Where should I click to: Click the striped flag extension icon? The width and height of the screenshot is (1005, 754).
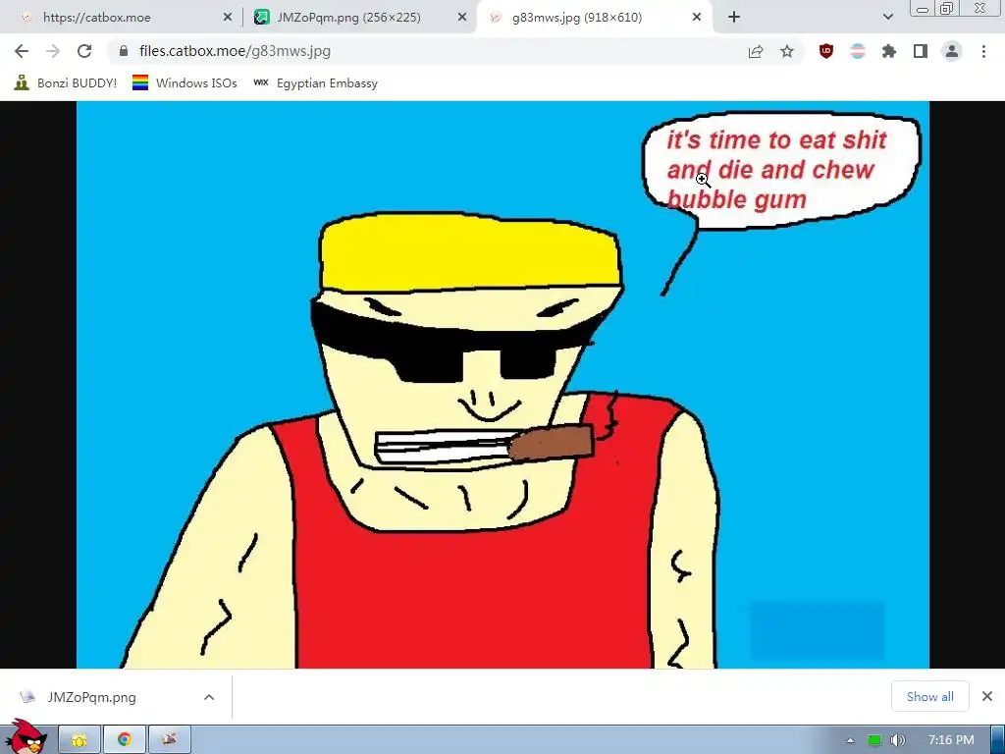click(858, 51)
